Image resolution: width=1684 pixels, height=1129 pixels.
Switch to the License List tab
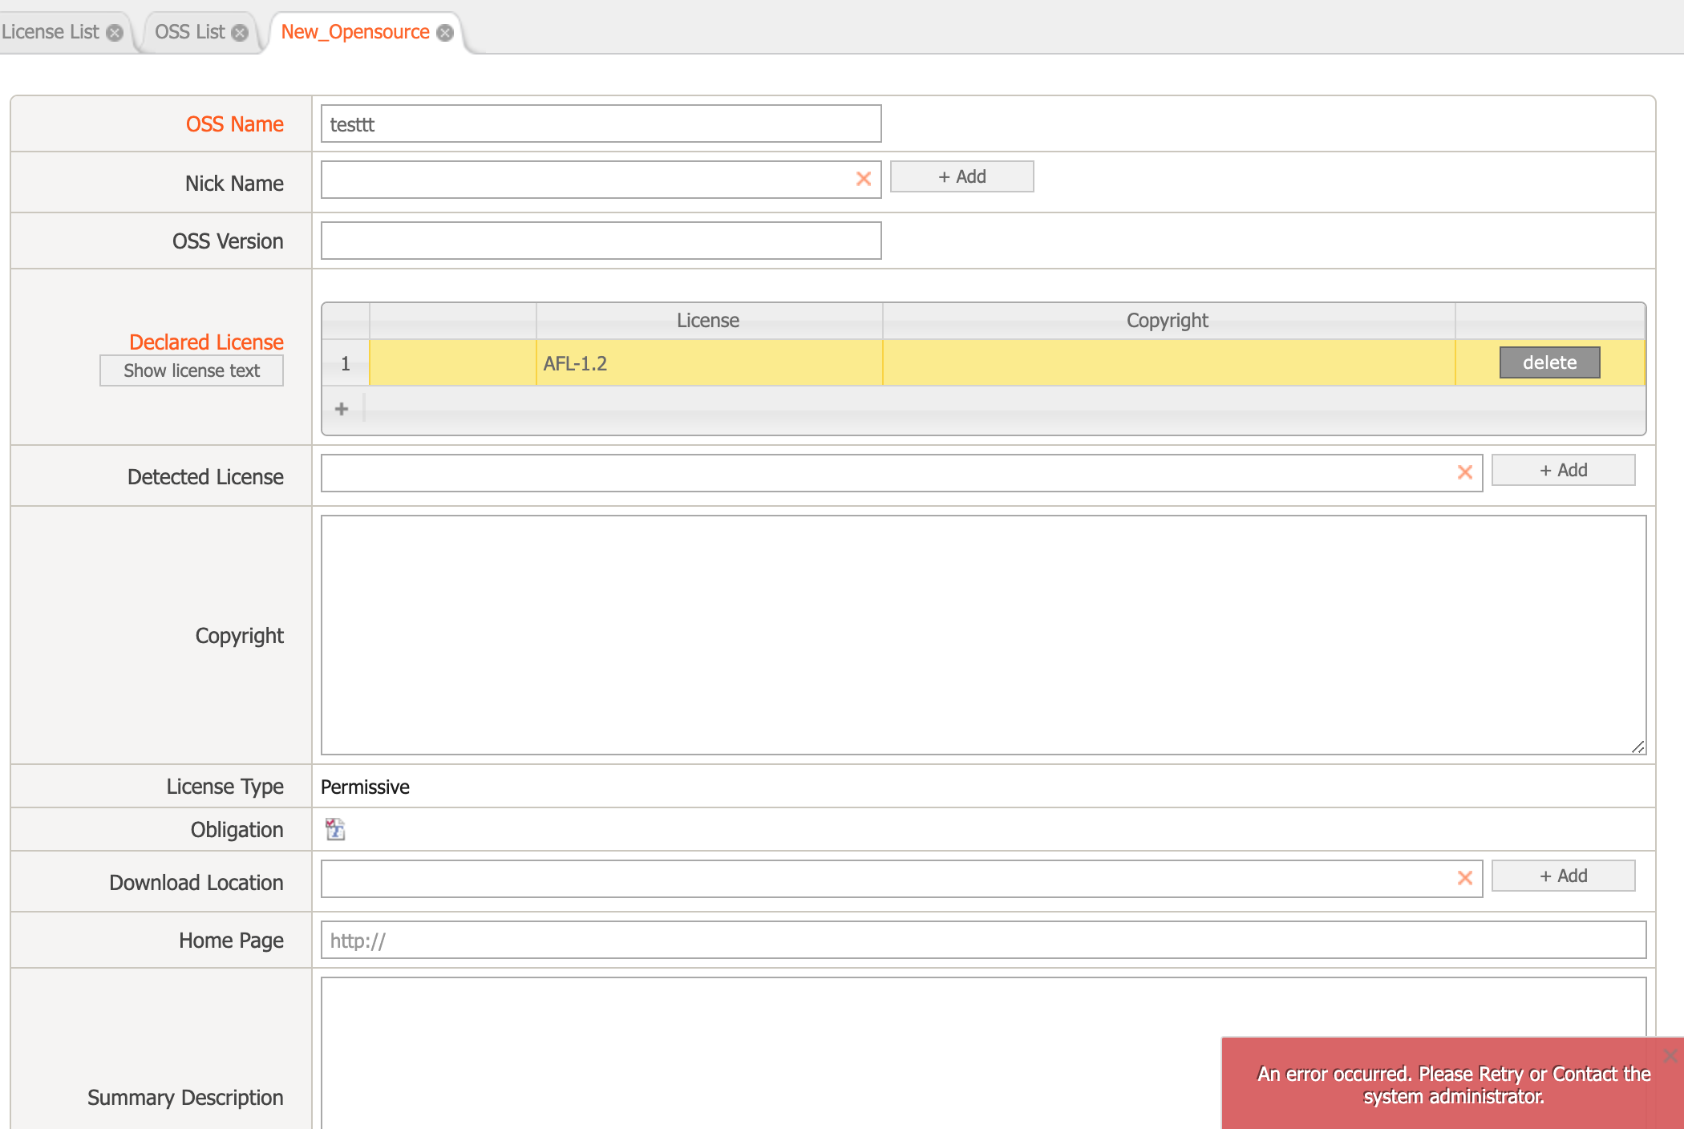[50, 32]
